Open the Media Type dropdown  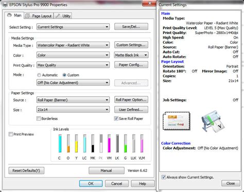pyautogui.click(x=73, y=45)
